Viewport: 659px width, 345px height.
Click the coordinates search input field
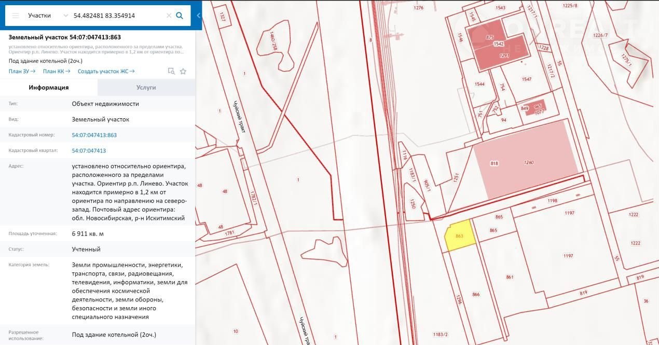coord(117,16)
